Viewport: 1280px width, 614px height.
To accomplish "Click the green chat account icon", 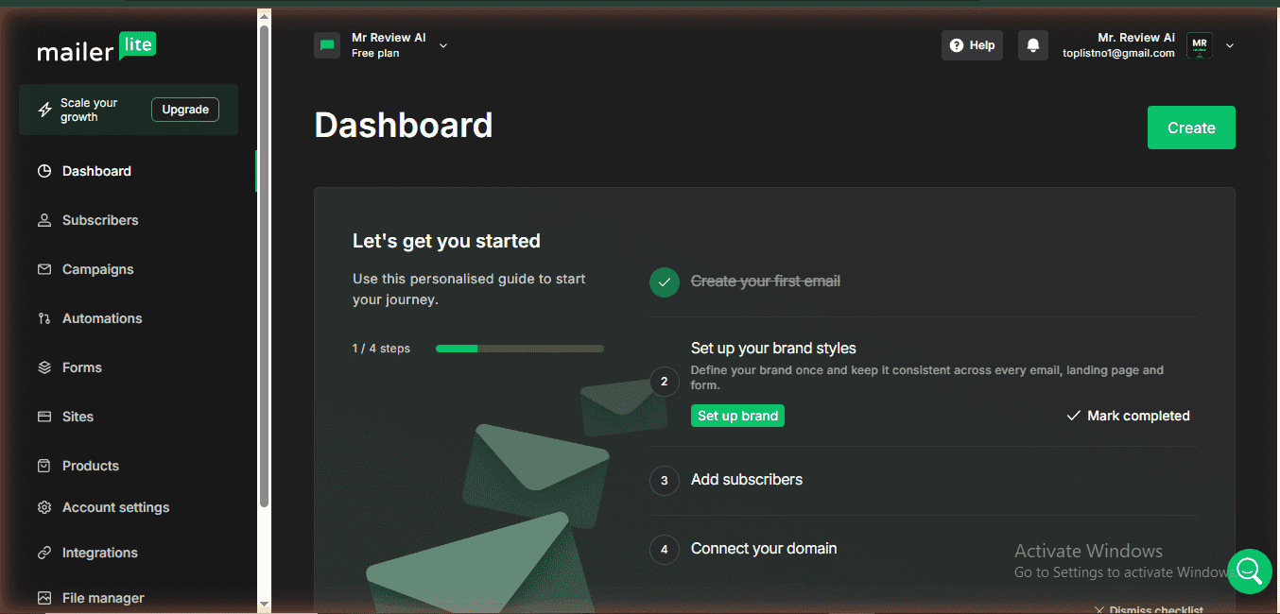I will point(327,45).
